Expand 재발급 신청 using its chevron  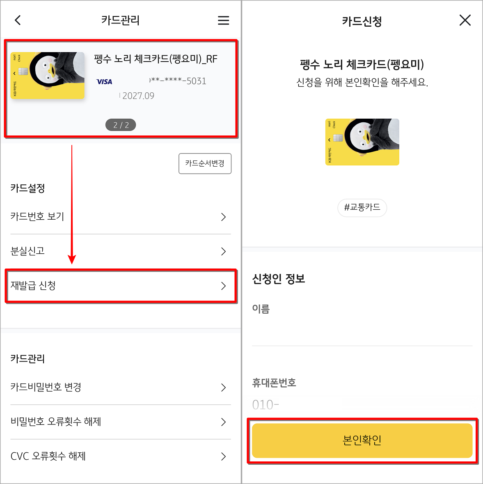click(x=223, y=286)
